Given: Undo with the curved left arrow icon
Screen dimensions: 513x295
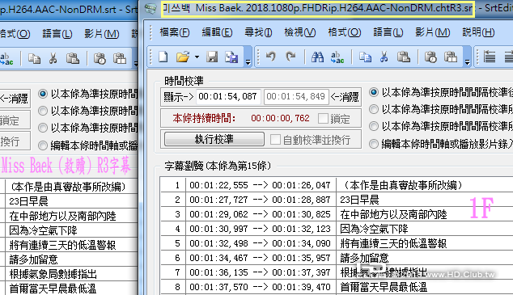Looking at the screenshot, I should (x=270, y=57).
